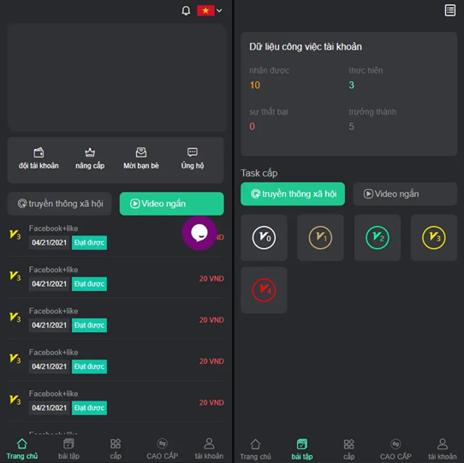Select green 'truyền thông xã hội' under Task cấp
Image resolution: width=464 pixels, height=463 pixels.
point(293,193)
